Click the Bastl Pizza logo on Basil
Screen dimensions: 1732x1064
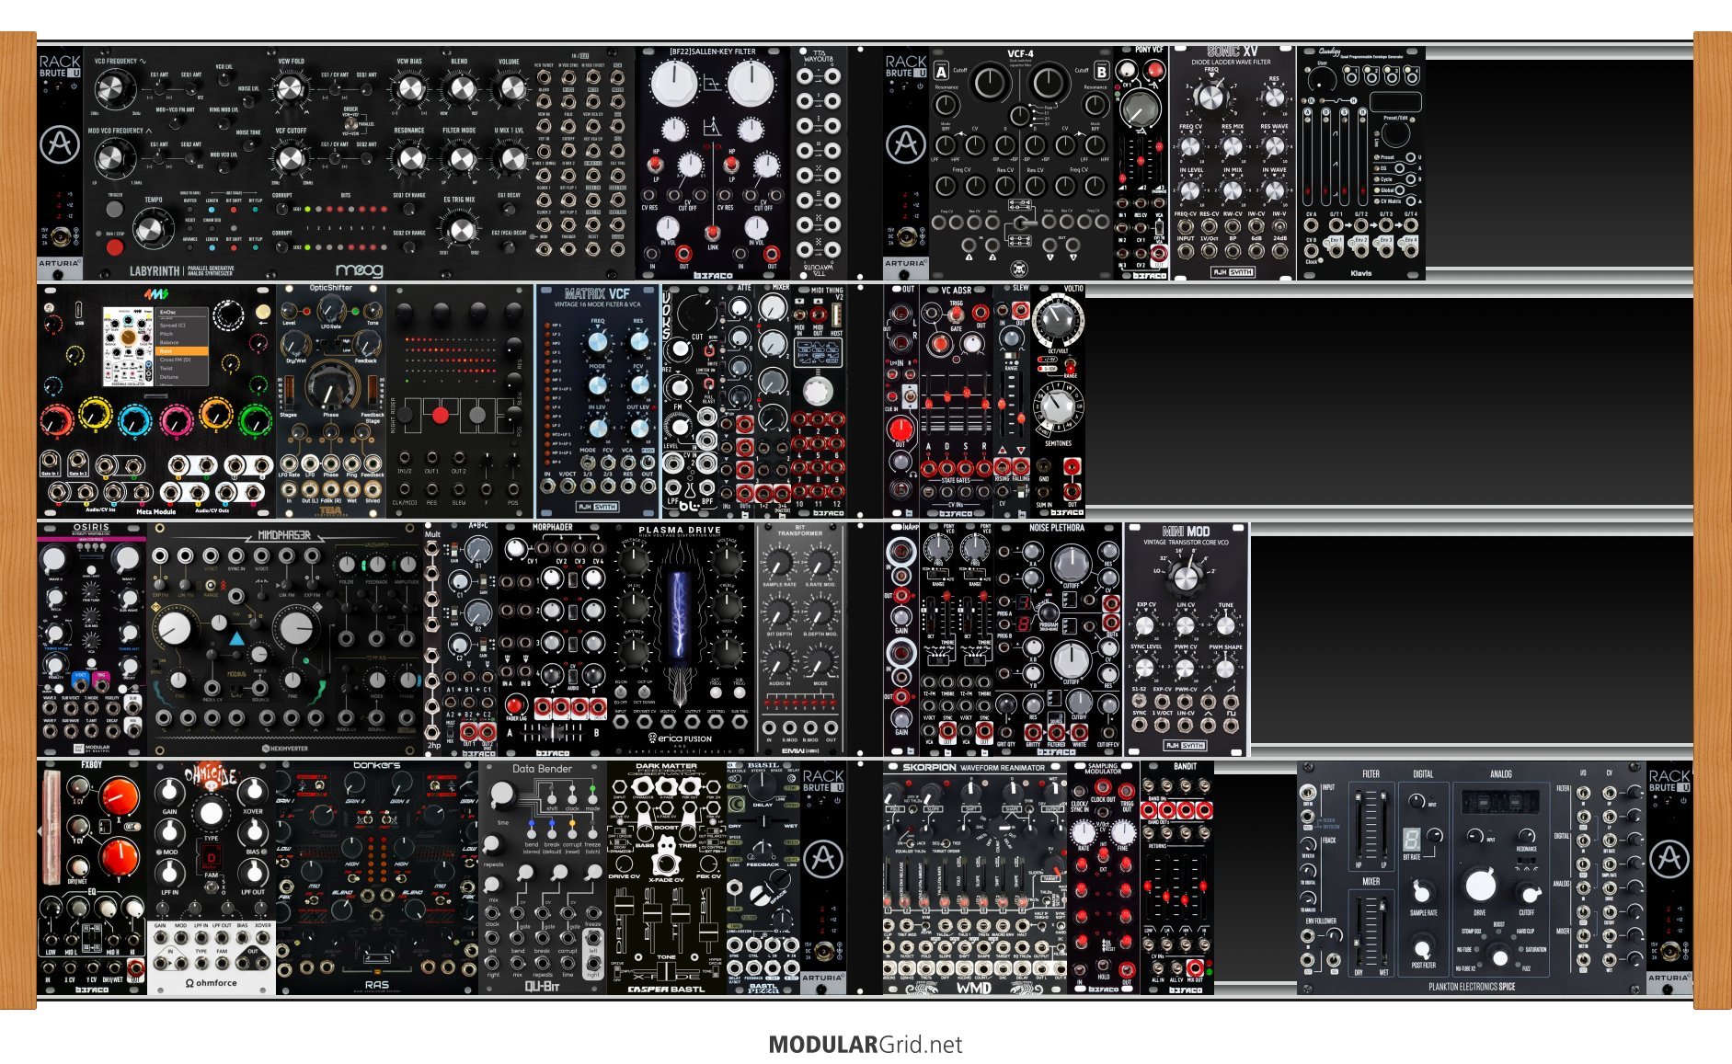click(763, 989)
